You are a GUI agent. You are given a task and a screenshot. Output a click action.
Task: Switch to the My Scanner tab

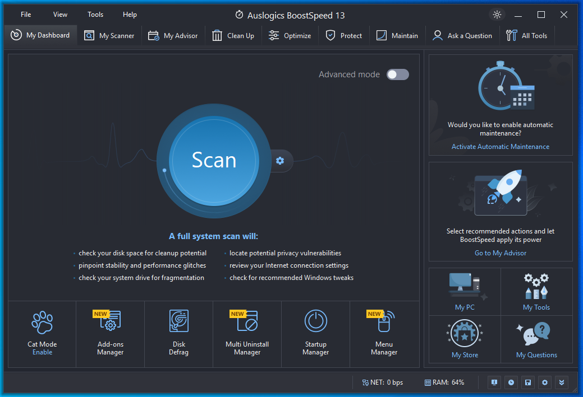(109, 35)
